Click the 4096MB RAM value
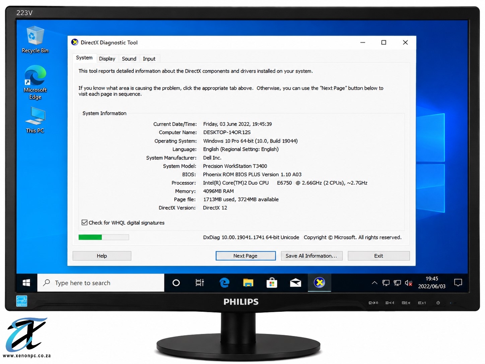The image size is (485, 364). point(218,191)
